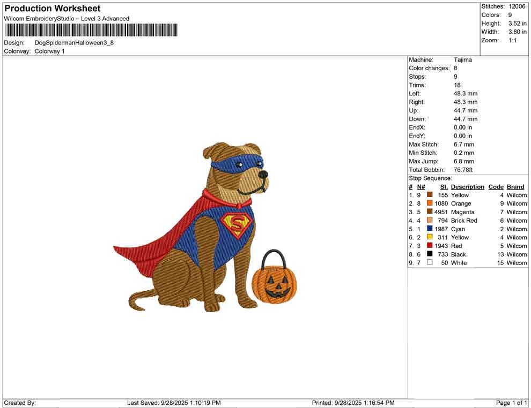
Task: Click the Black thread swatch for stop 8
Action: tap(429, 254)
